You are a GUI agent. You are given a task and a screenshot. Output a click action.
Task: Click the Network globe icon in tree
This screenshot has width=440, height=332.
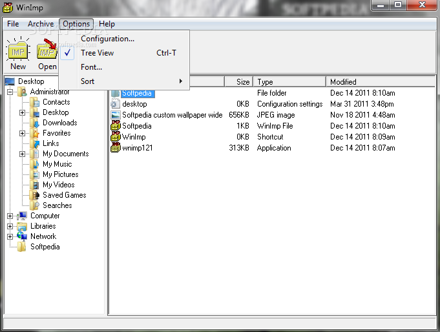[x=22, y=236]
